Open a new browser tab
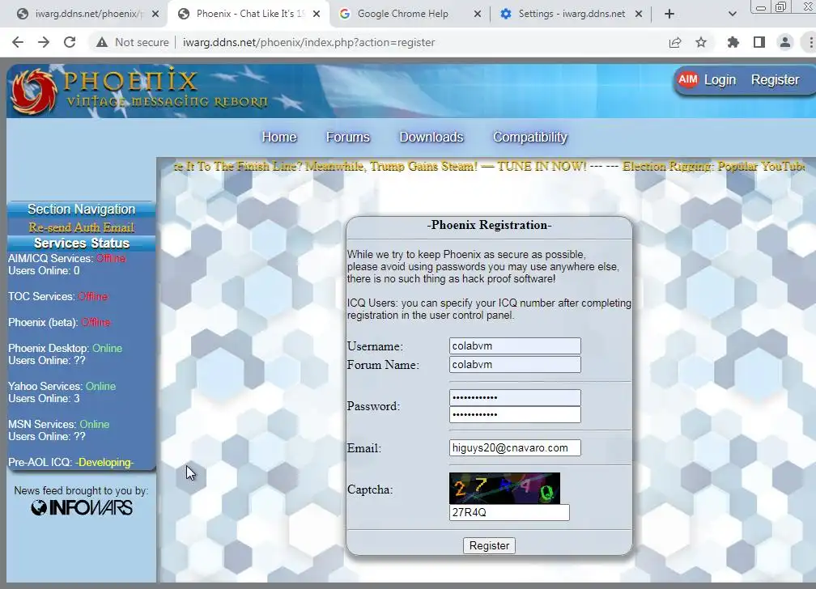 (669, 14)
